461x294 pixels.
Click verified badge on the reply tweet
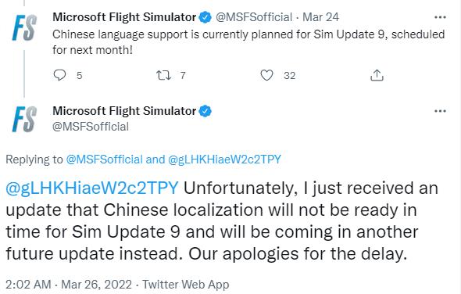tap(205, 111)
